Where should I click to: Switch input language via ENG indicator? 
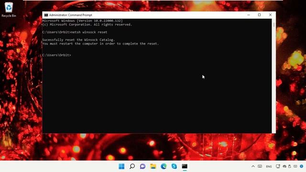click(269, 167)
